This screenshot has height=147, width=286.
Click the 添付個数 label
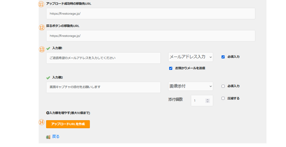coord(176,99)
